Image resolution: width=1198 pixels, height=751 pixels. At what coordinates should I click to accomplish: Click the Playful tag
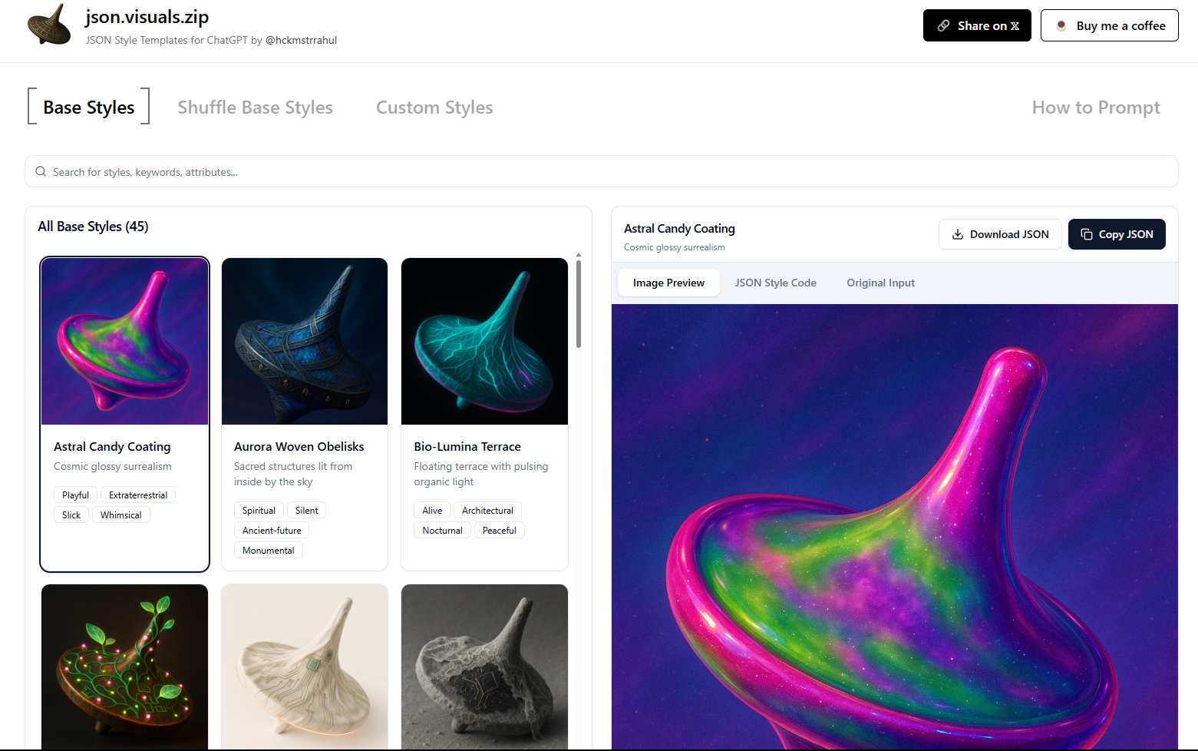(75, 495)
